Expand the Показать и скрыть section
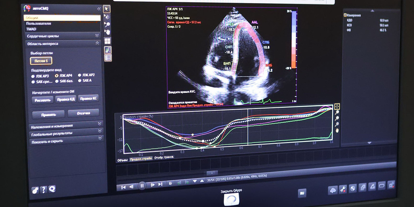The image size is (414, 207). (x=66, y=141)
